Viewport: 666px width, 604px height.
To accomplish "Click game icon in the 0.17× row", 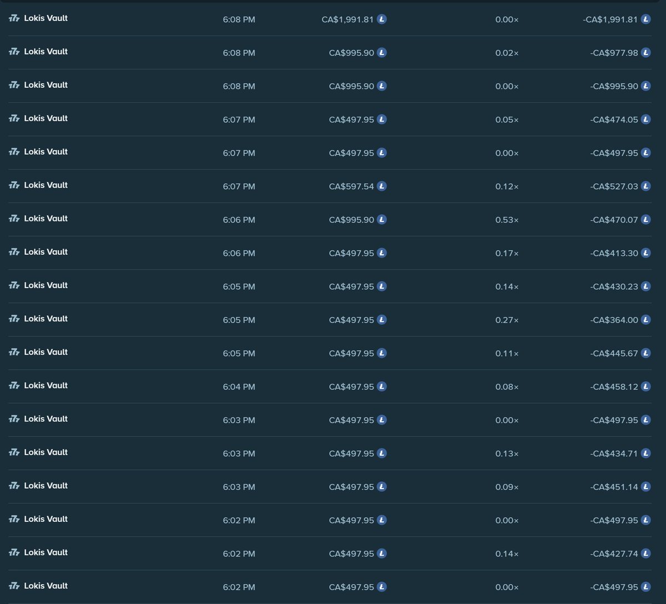I will (14, 252).
